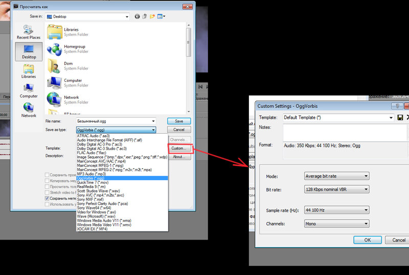Expand the Channels 'Mono' dropdown
Viewport: 409px width, 275px height.
coord(336,224)
